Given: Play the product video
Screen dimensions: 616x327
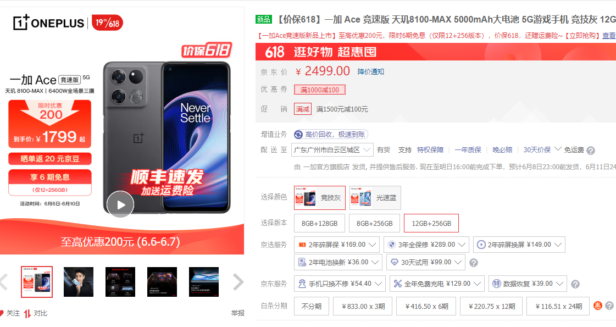Looking at the screenshot, I should [120, 204].
